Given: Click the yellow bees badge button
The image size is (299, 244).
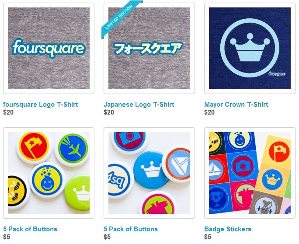Looking at the screenshot, I should tap(17, 191).
